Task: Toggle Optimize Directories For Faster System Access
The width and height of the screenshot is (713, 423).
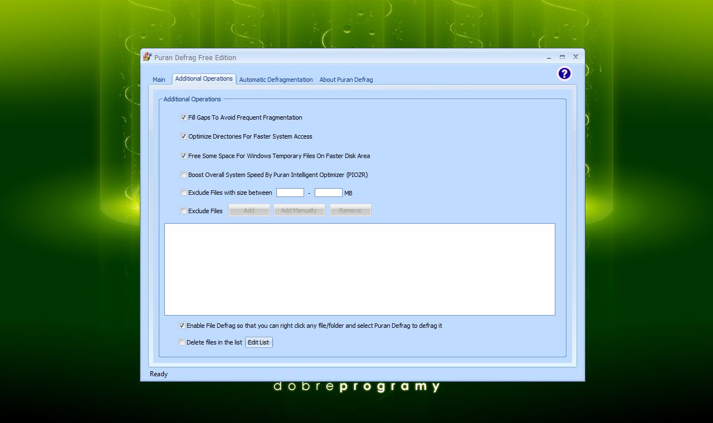Action: [183, 136]
